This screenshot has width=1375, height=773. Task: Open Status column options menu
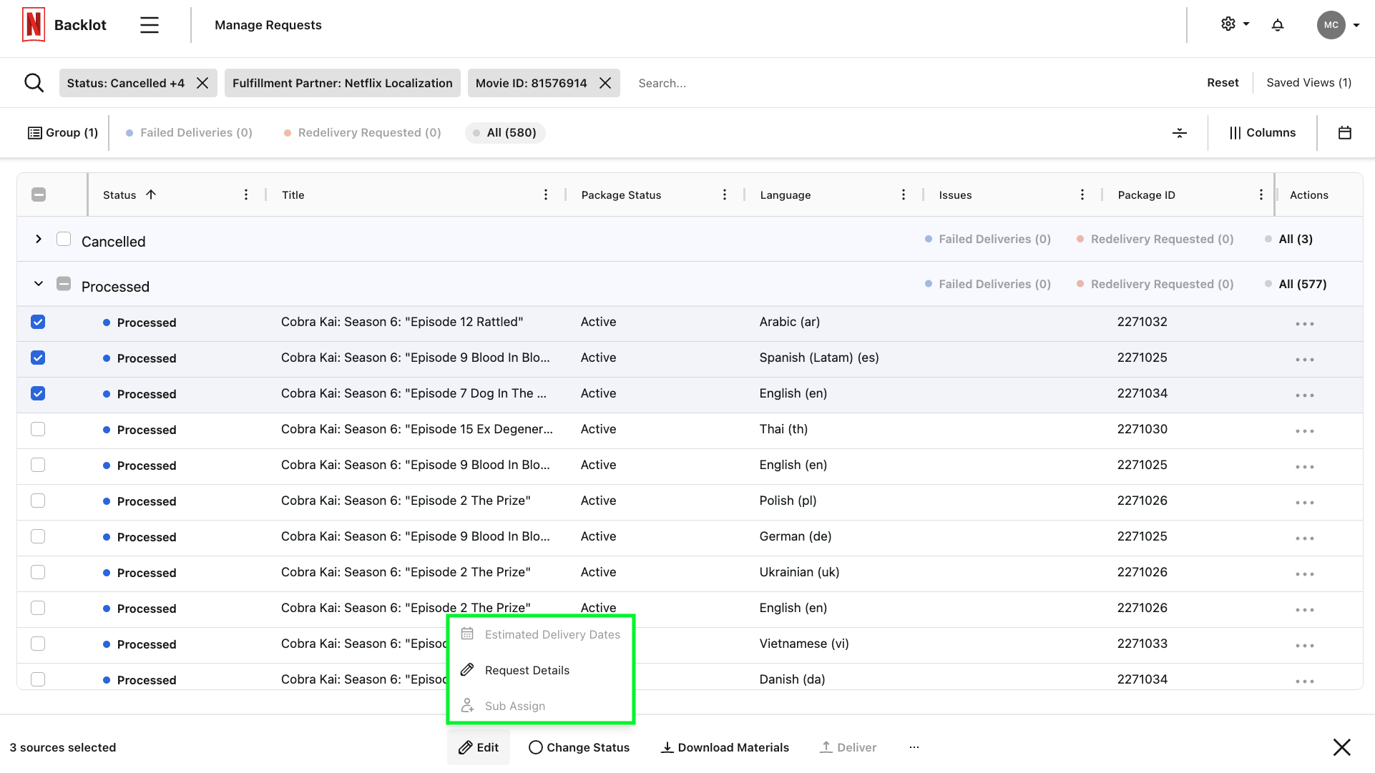245,195
